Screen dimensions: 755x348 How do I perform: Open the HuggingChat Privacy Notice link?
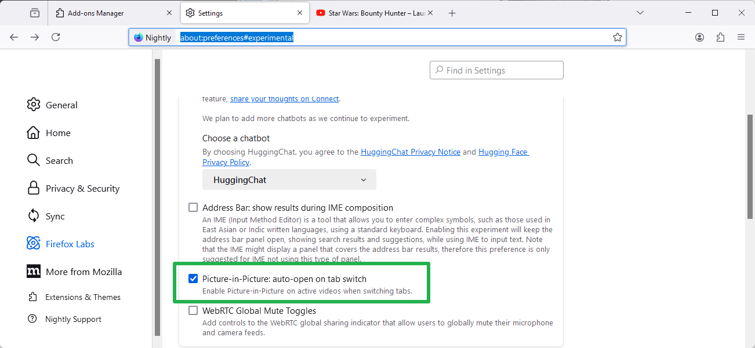(x=410, y=152)
